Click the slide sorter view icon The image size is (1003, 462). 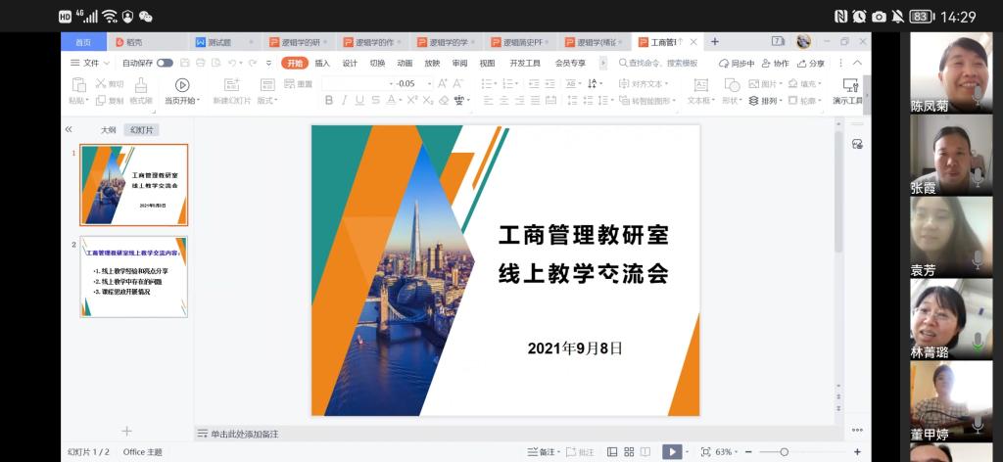[627, 452]
